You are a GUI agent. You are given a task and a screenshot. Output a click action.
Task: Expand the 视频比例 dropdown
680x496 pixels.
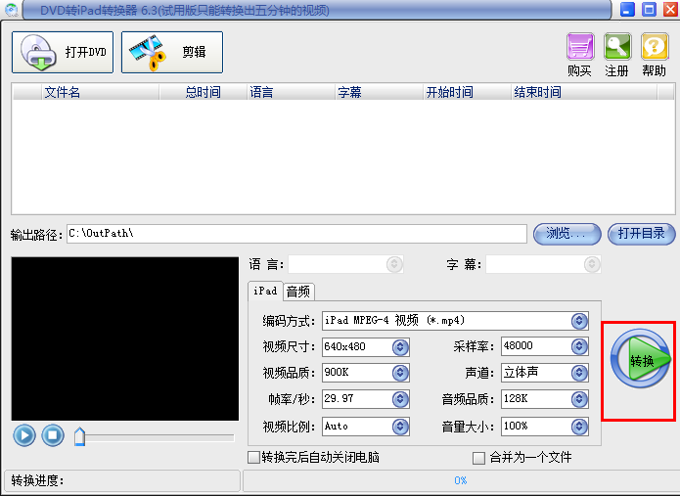point(400,427)
